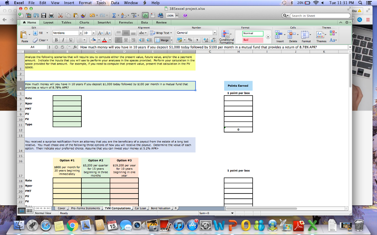Undo the last action
Viewport: 377px width, 235px height.
coord(92,15)
